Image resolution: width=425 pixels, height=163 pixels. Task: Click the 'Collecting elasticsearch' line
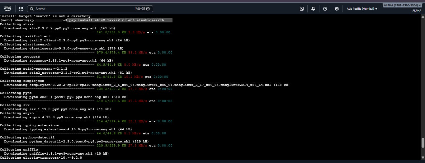point(25,44)
